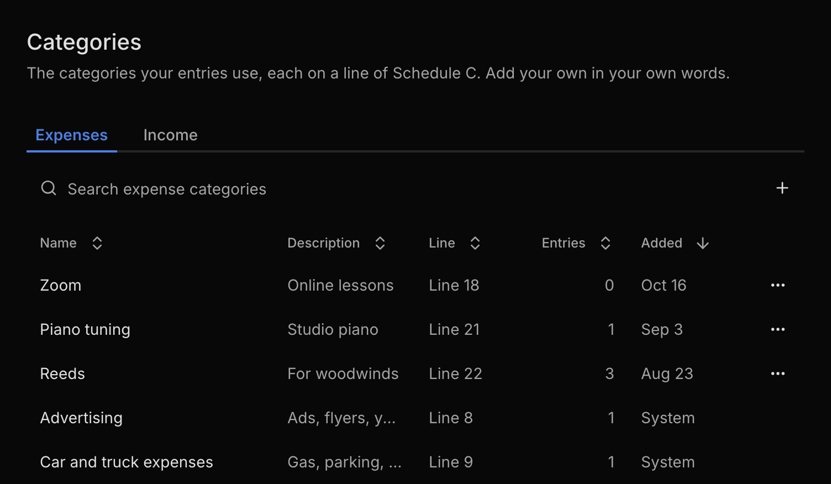Click the entries count 0 for Zoom
831x484 pixels.
pos(609,285)
